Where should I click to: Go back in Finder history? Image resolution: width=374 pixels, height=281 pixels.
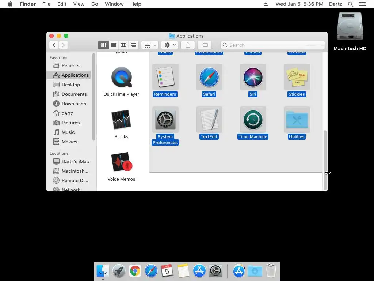pyautogui.click(x=54, y=45)
